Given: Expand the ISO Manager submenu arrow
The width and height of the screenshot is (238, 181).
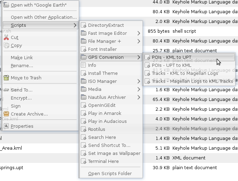Looking at the screenshot, I should [x=139, y=81].
